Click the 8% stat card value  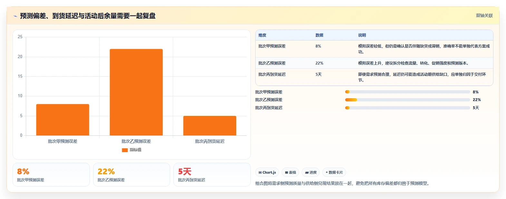point(23,171)
